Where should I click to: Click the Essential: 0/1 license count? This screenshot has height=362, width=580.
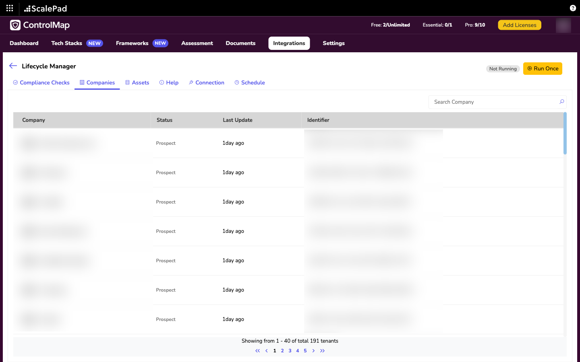coord(437,25)
